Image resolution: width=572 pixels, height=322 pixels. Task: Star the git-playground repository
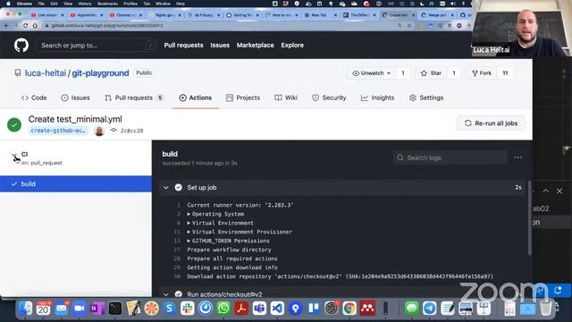[x=431, y=73]
